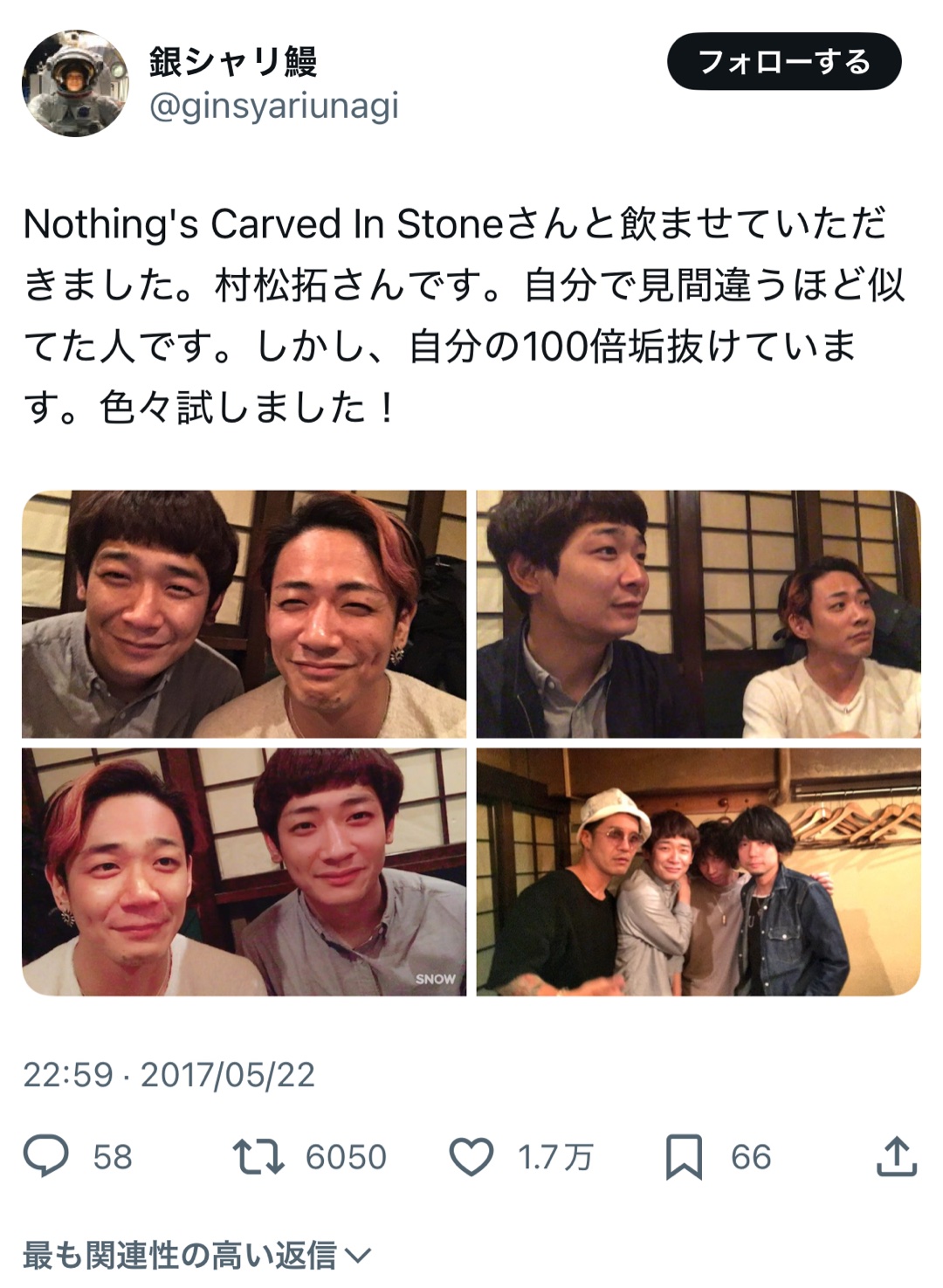Open the 22:59 · 2017/05/22 timestamp
Image resolution: width=943 pixels, height=1288 pixels.
pyautogui.click(x=169, y=1074)
